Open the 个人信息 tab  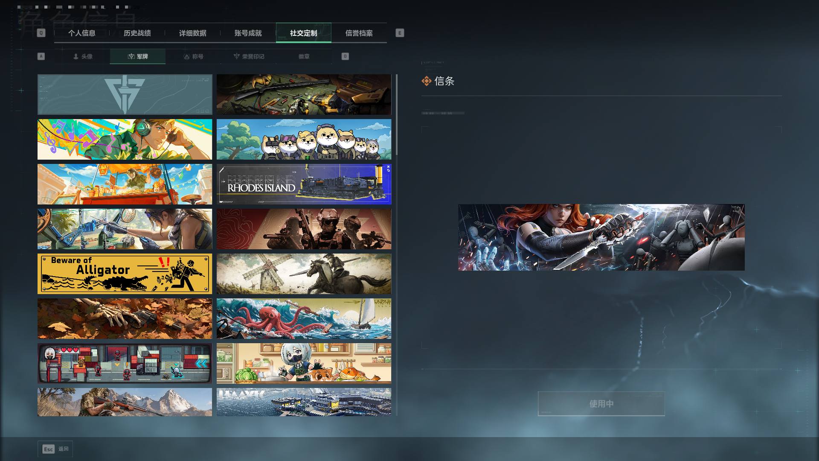pyautogui.click(x=81, y=33)
